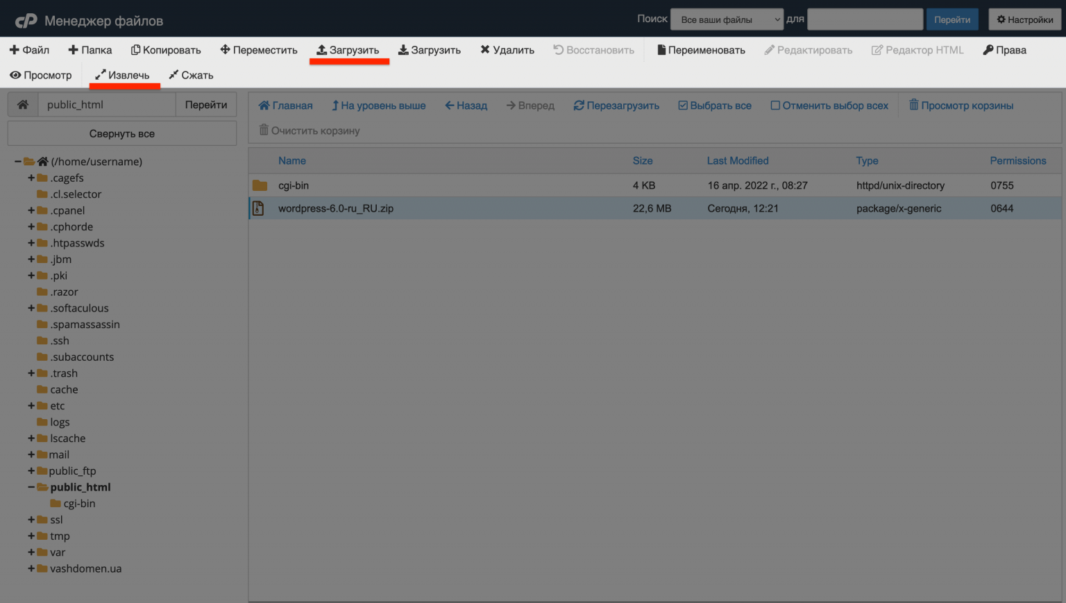Viewport: 1066px width, 603px height.
Task: Sort files by Last Modified column
Action: tap(737, 161)
